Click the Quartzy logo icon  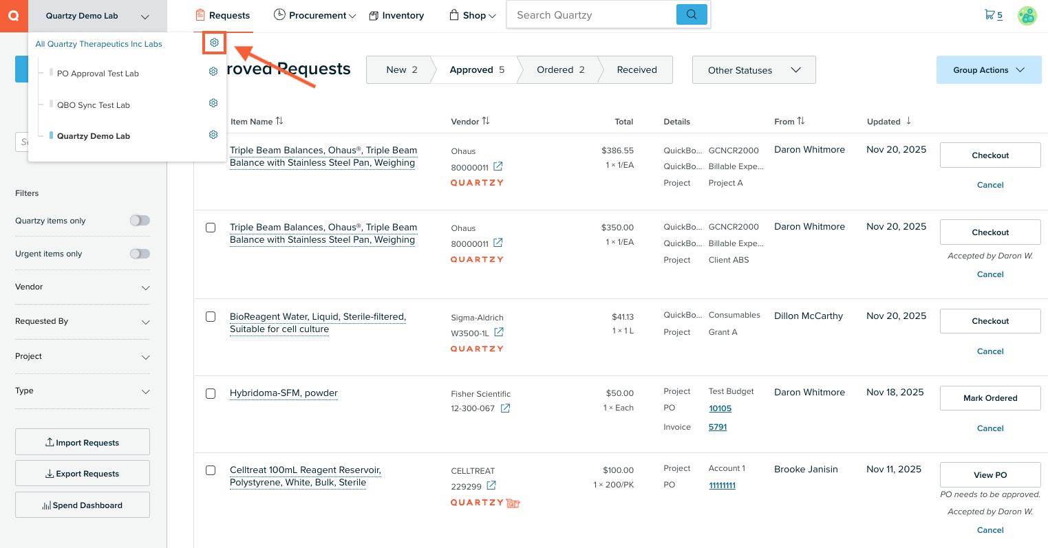14,16
